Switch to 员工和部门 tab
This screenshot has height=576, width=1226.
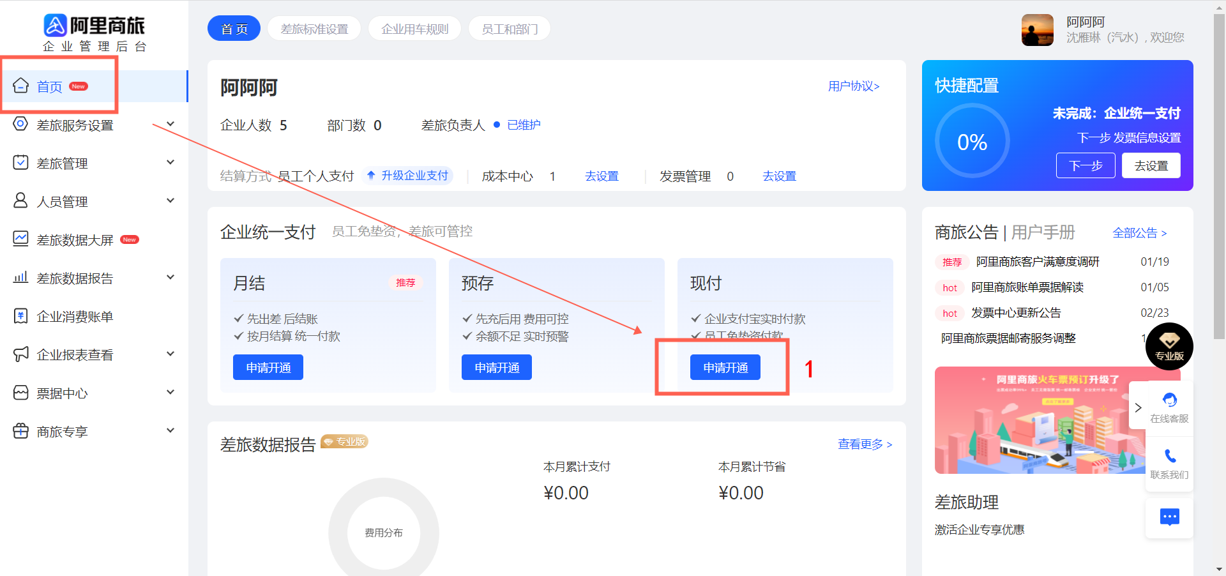tap(510, 29)
